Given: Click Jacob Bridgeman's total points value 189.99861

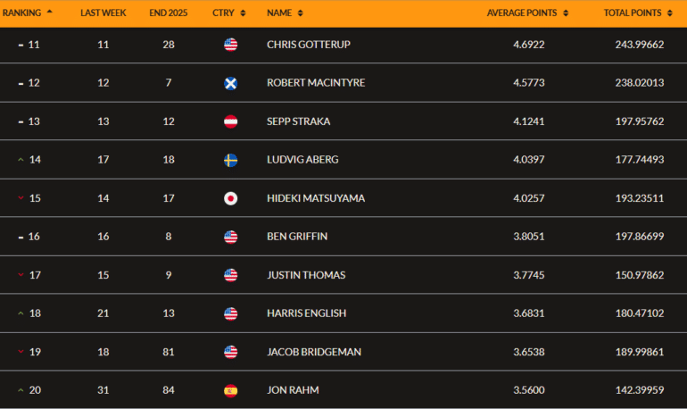Looking at the screenshot, I should tap(633, 352).
